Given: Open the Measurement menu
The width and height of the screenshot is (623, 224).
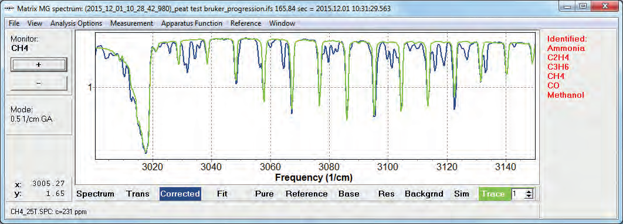Looking at the screenshot, I should pos(131,23).
